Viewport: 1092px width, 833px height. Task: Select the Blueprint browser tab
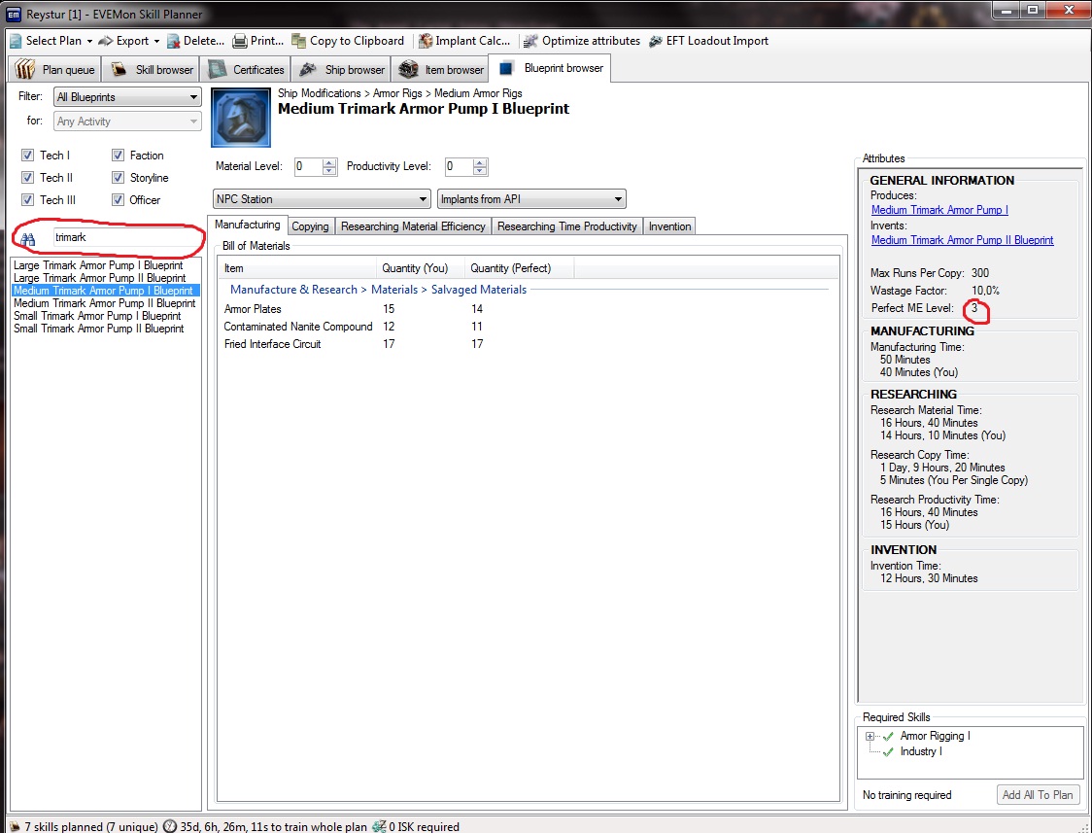[550, 68]
